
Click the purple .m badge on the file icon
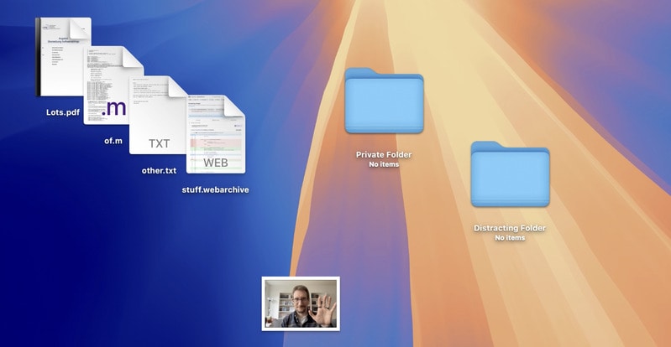(x=113, y=109)
